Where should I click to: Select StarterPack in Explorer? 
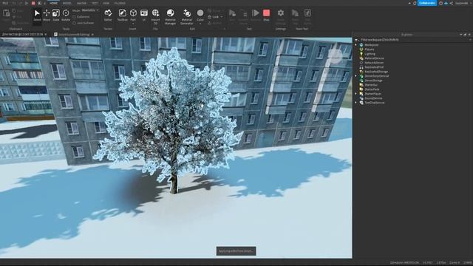click(372, 89)
